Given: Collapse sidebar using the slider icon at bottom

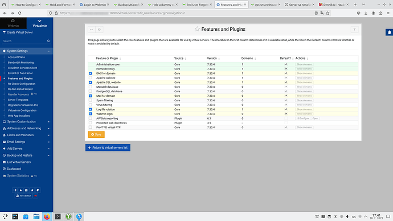Looking at the screenshot, I should click(x=15, y=190).
